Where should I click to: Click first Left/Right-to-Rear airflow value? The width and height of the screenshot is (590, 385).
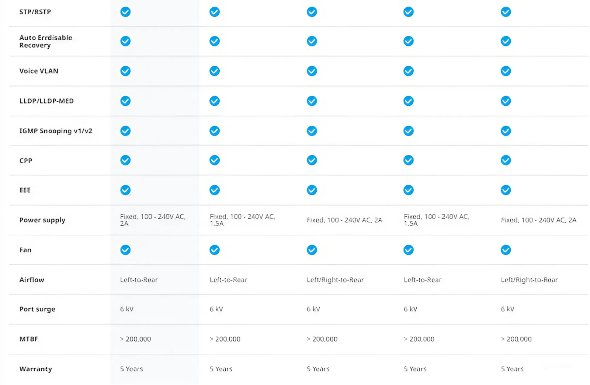pyautogui.click(x=335, y=280)
